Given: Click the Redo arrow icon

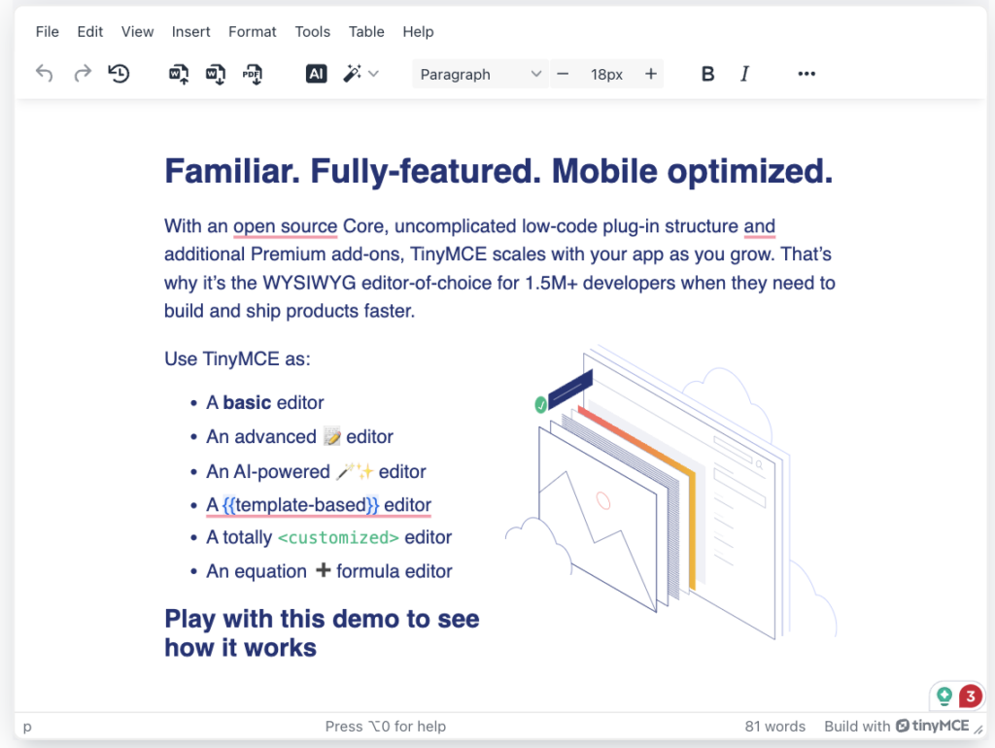Looking at the screenshot, I should [x=83, y=74].
